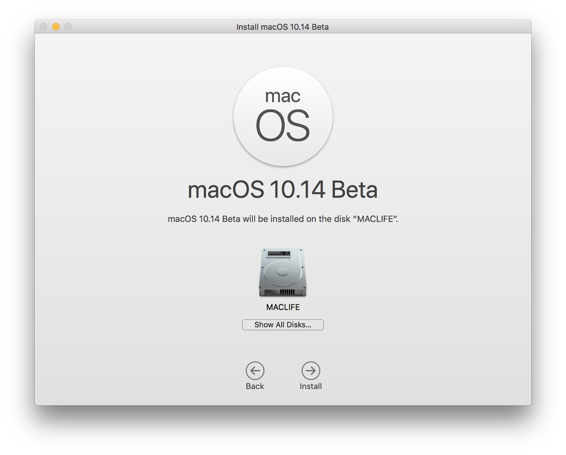Click the left-pointing arrow inside the Back circle
Image resolution: width=566 pixels, height=455 pixels.
tap(255, 371)
